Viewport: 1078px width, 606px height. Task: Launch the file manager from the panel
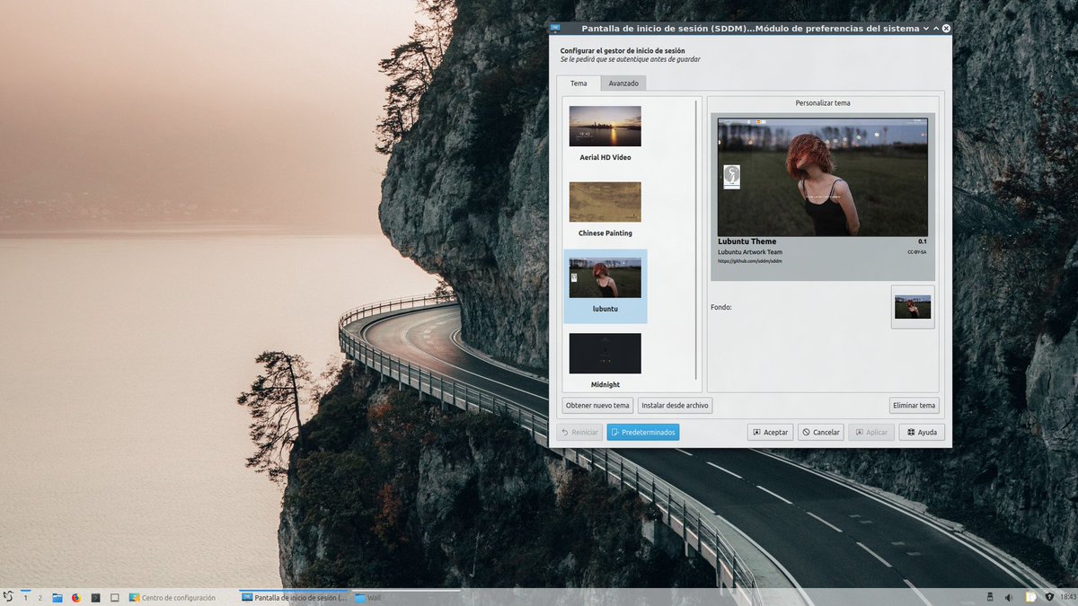point(57,597)
